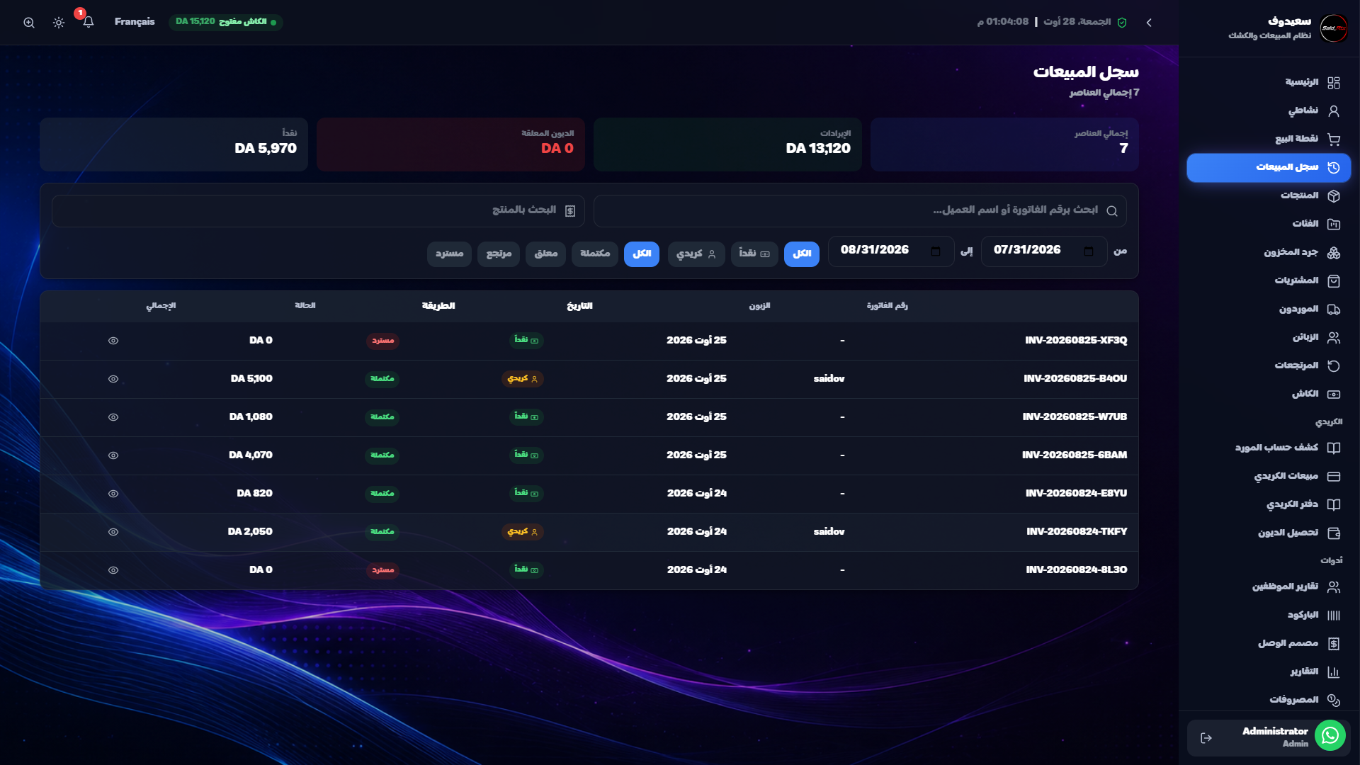Open the WhatsApp support chat button
The image size is (1360, 765).
click(x=1330, y=735)
